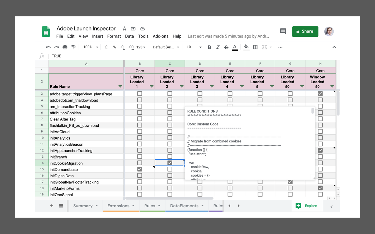Open the Add-ons menu
This screenshot has height=234, width=375.
[161, 36]
